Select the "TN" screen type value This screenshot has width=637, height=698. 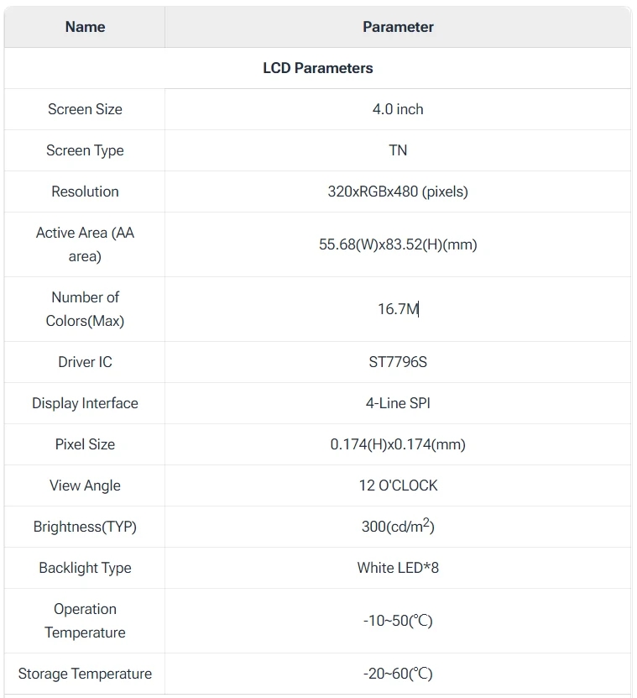click(x=398, y=150)
